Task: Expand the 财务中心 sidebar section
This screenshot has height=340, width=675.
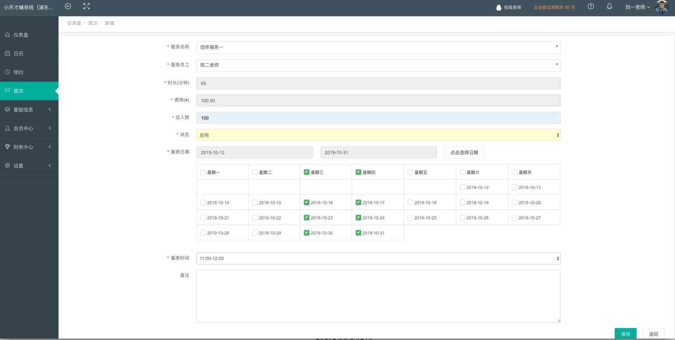Action: (29, 147)
